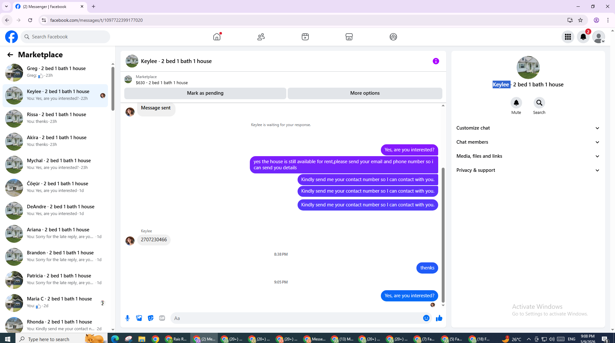This screenshot has width=615, height=343.
Task: Open DeAndre conversation in list
Action: coord(55,211)
